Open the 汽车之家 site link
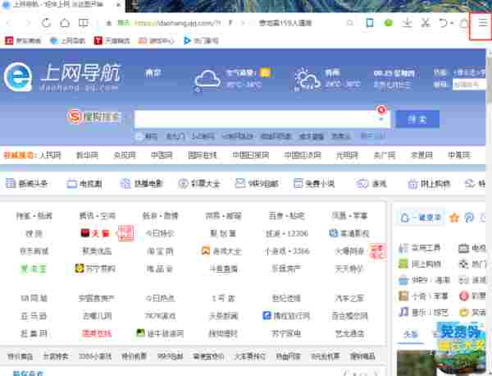The image size is (492, 376). 349,298
